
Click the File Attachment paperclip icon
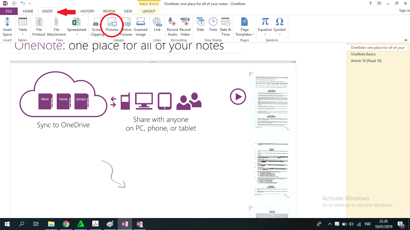click(56, 22)
